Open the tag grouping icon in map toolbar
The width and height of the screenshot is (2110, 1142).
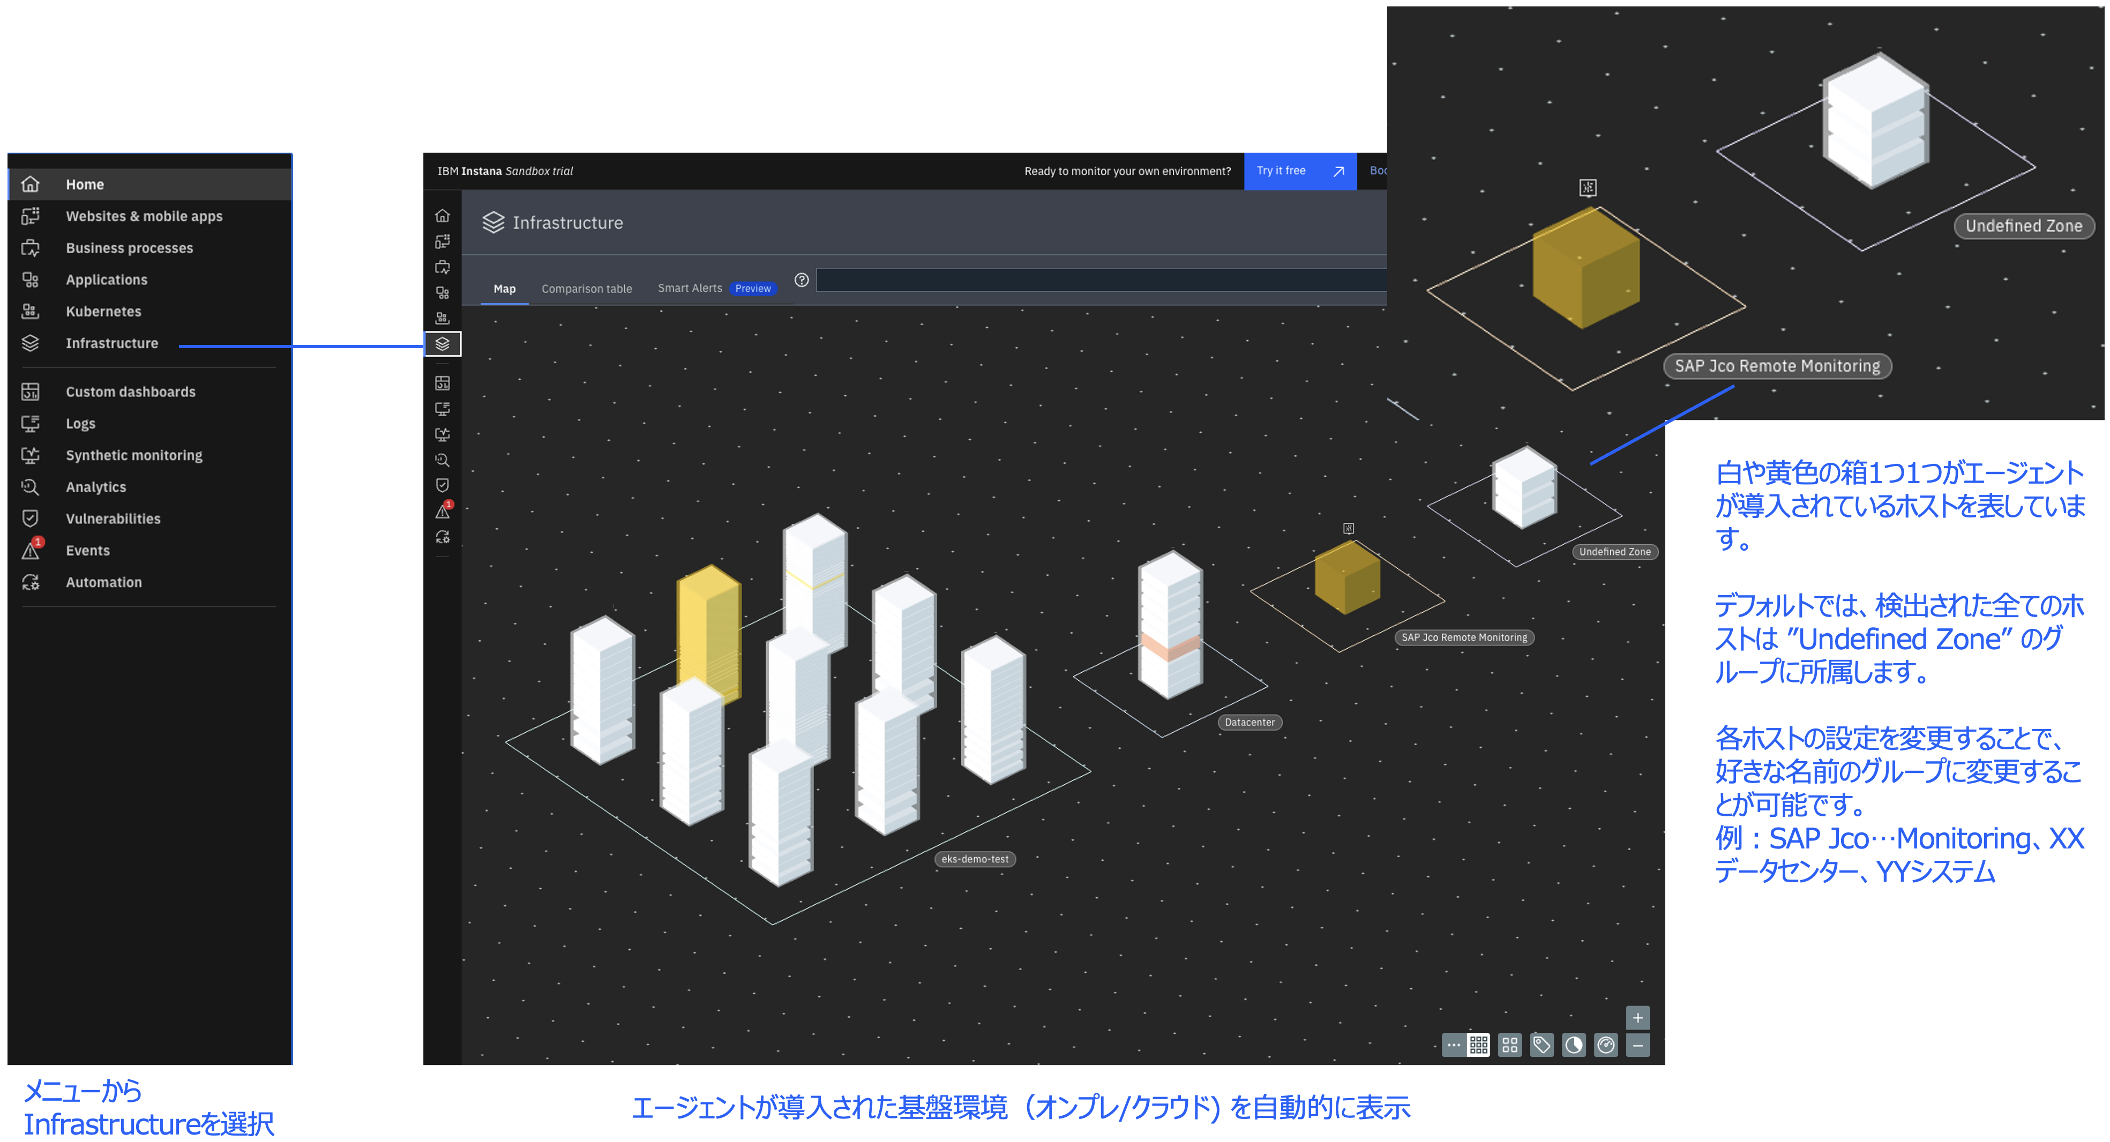[1542, 1045]
